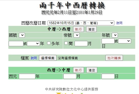Click the Western-calendar month input field
139x94 pixels.
(x=70, y=76)
